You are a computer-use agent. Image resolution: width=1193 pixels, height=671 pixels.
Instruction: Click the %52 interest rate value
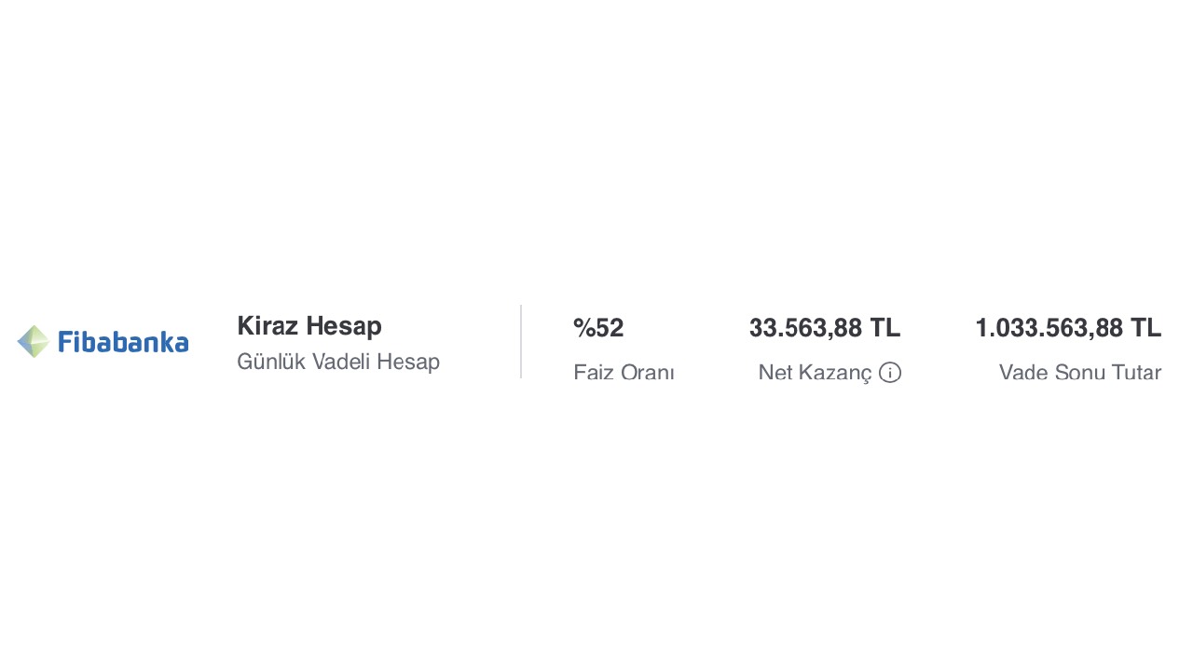pos(598,328)
